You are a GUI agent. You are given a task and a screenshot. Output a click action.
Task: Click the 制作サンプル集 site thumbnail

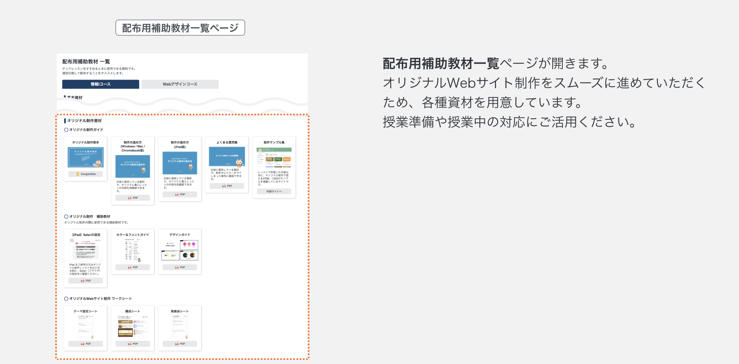point(274,158)
